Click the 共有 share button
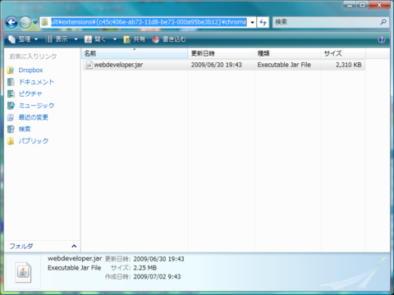Image resolution: width=394 pixels, height=295 pixels. pos(134,39)
